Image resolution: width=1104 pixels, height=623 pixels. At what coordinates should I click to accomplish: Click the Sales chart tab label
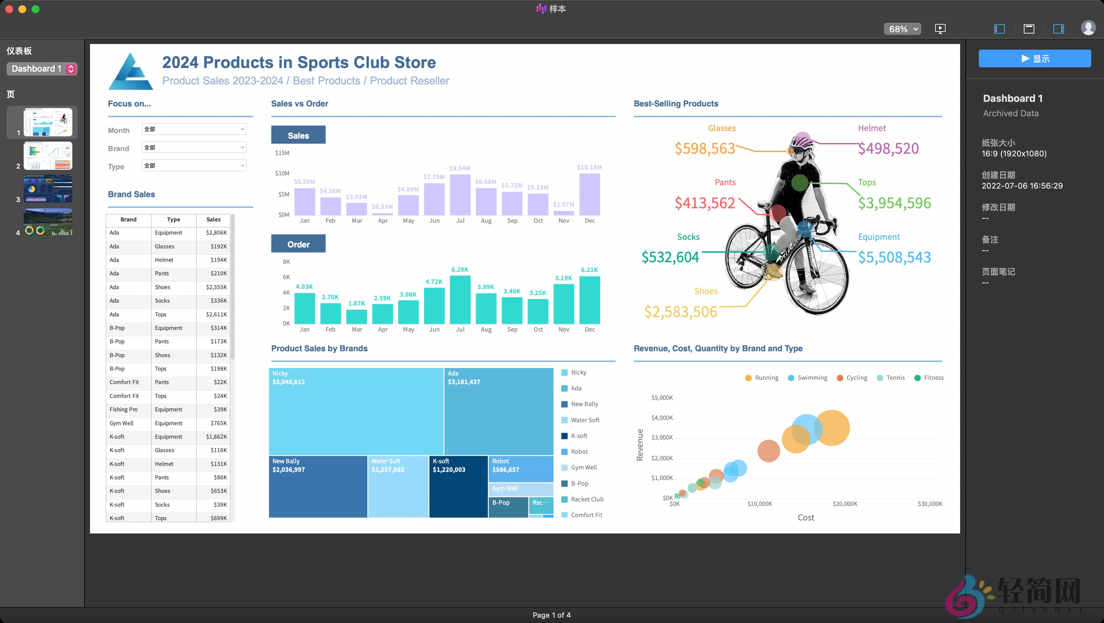point(298,135)
